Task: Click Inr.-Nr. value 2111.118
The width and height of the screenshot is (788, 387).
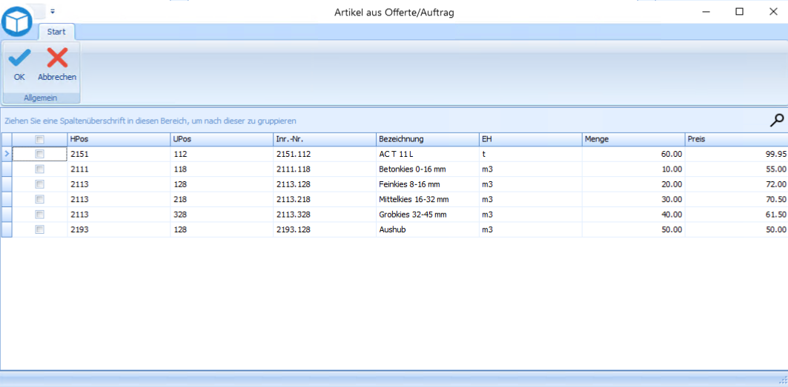Action: click(x=325, y=169)
